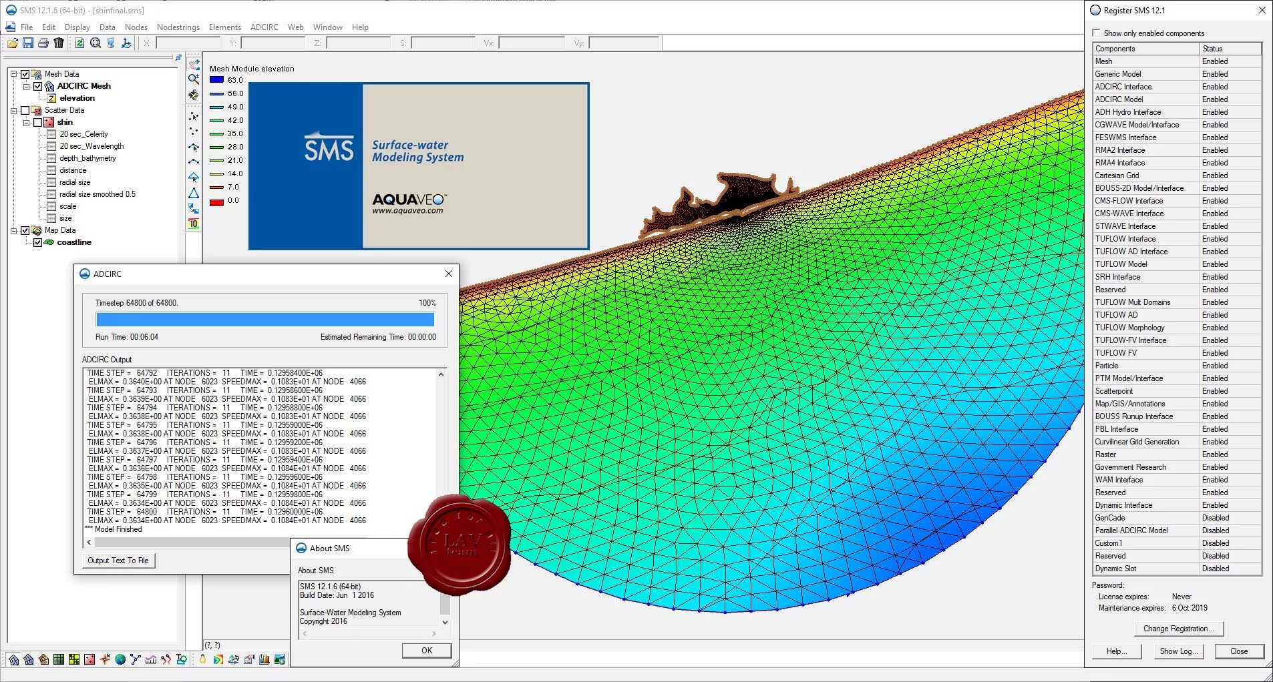Collapse the Scatter Data tree node
The width and height of the screenshot is (1273, 682).
pos(13,110)
